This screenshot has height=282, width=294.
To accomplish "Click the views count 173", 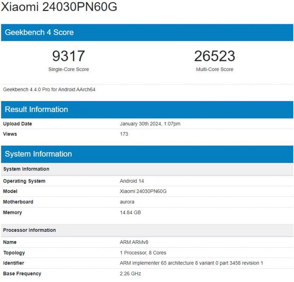I will 124,134.
